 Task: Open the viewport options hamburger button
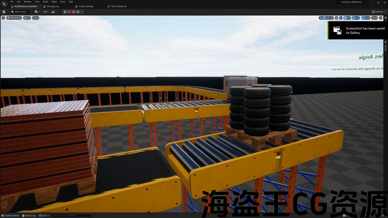3,18
